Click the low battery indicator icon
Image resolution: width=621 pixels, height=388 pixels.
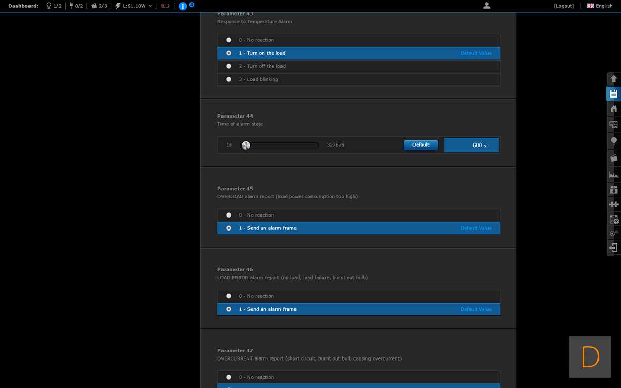165,6
